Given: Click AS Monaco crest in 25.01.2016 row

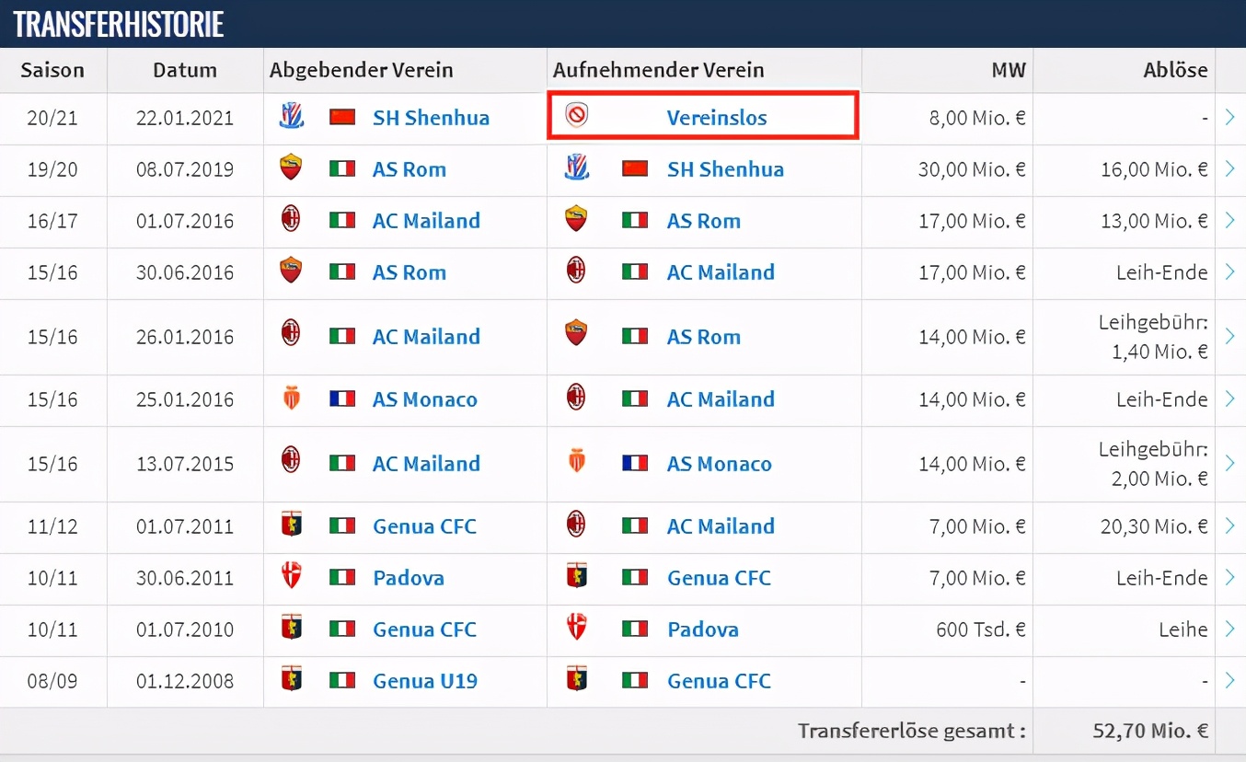Looking at the screenshot, I should pos(291,398).
